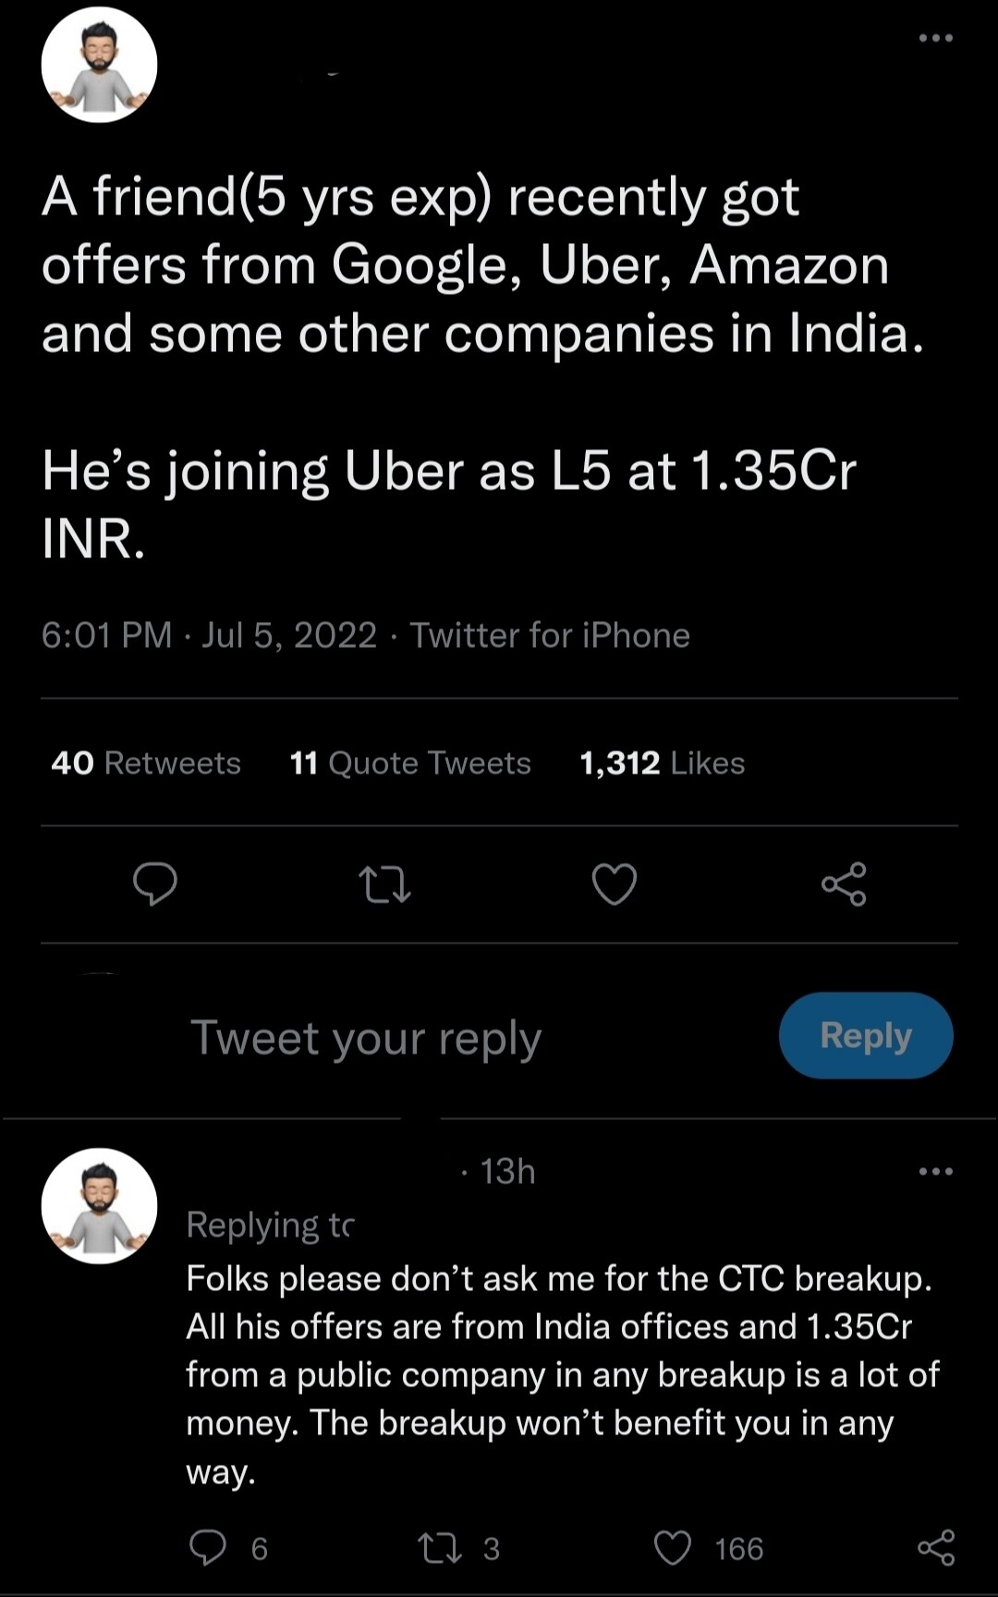Click the reply bubble showing 6 replies
The image size is (998, 1597).
pos(208,1547)
